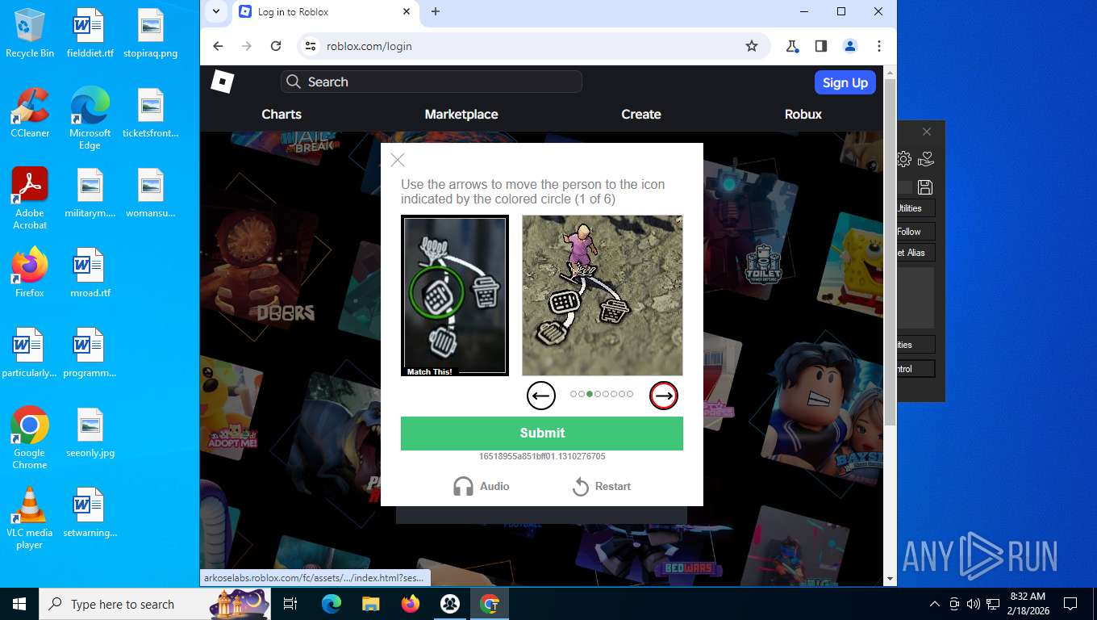This screenshot has width=1097, height=620.
Task: Click the roblox.com/login address bar
Action: pos(532,46)
